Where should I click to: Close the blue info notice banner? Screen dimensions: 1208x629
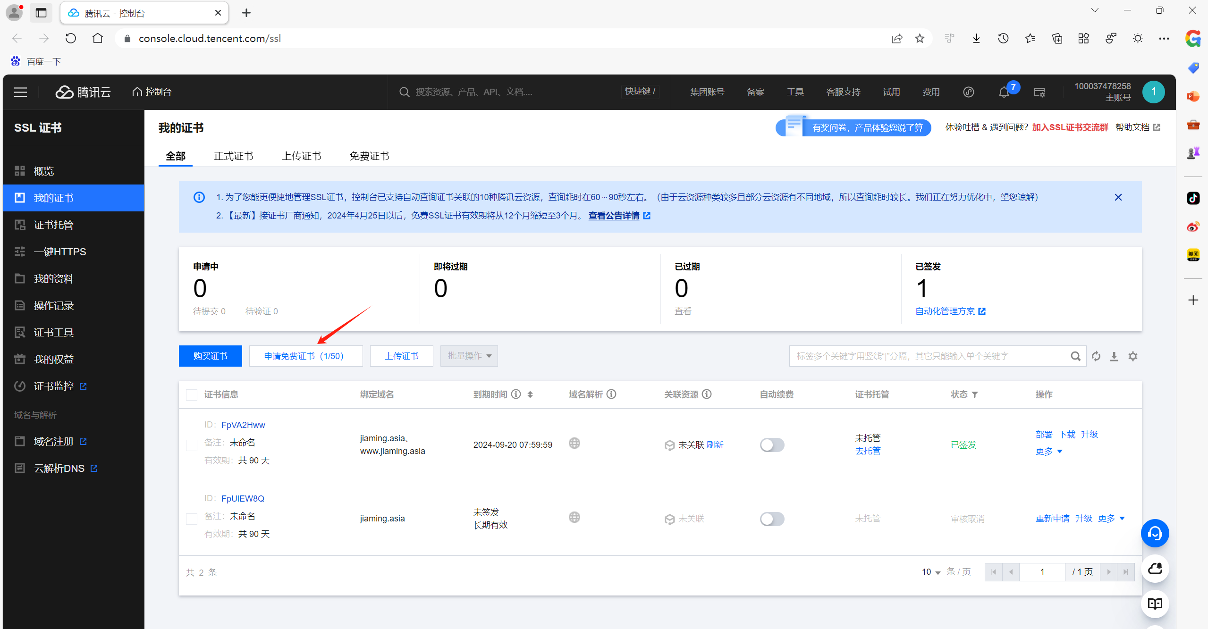[x=1118, y=197]
